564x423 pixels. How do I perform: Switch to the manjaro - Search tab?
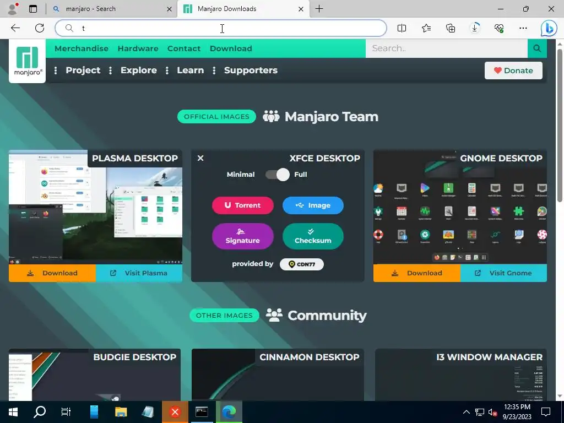click(112, 9)
